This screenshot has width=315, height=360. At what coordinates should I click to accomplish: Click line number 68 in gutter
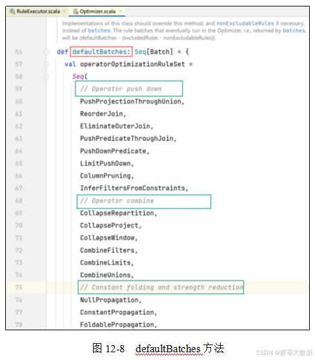point(19,201)
